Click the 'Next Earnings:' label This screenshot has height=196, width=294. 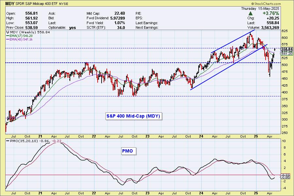147,27
